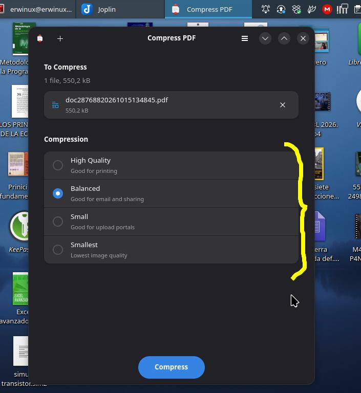Open notifications bell in system tray
The image size is (361, 393).
266,10
